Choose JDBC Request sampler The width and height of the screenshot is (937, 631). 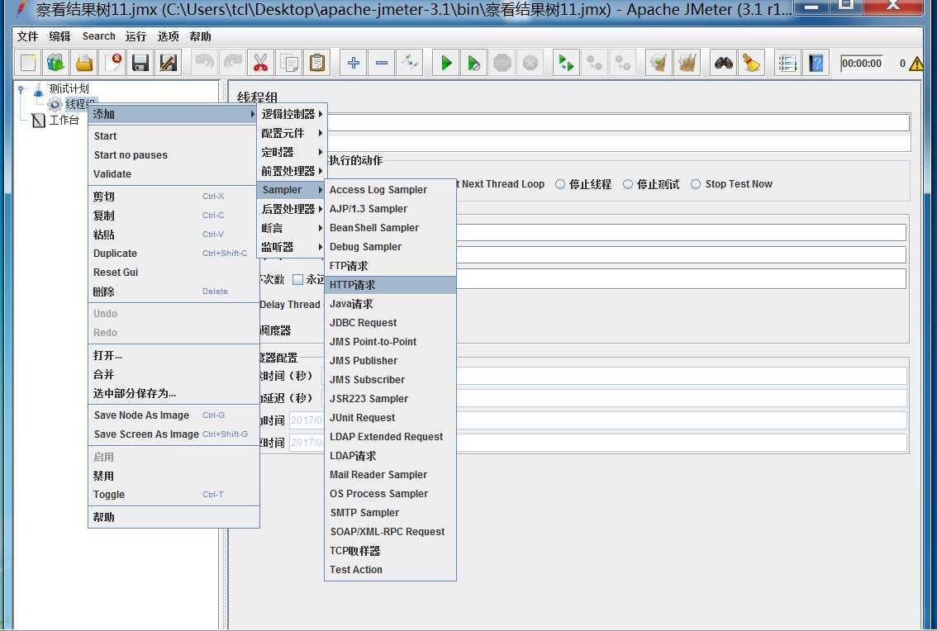tap(390, 323)
